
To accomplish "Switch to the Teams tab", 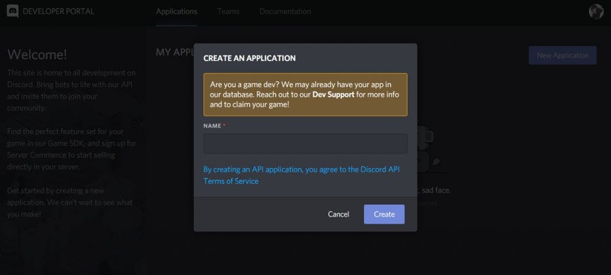I will pos(229,11).
